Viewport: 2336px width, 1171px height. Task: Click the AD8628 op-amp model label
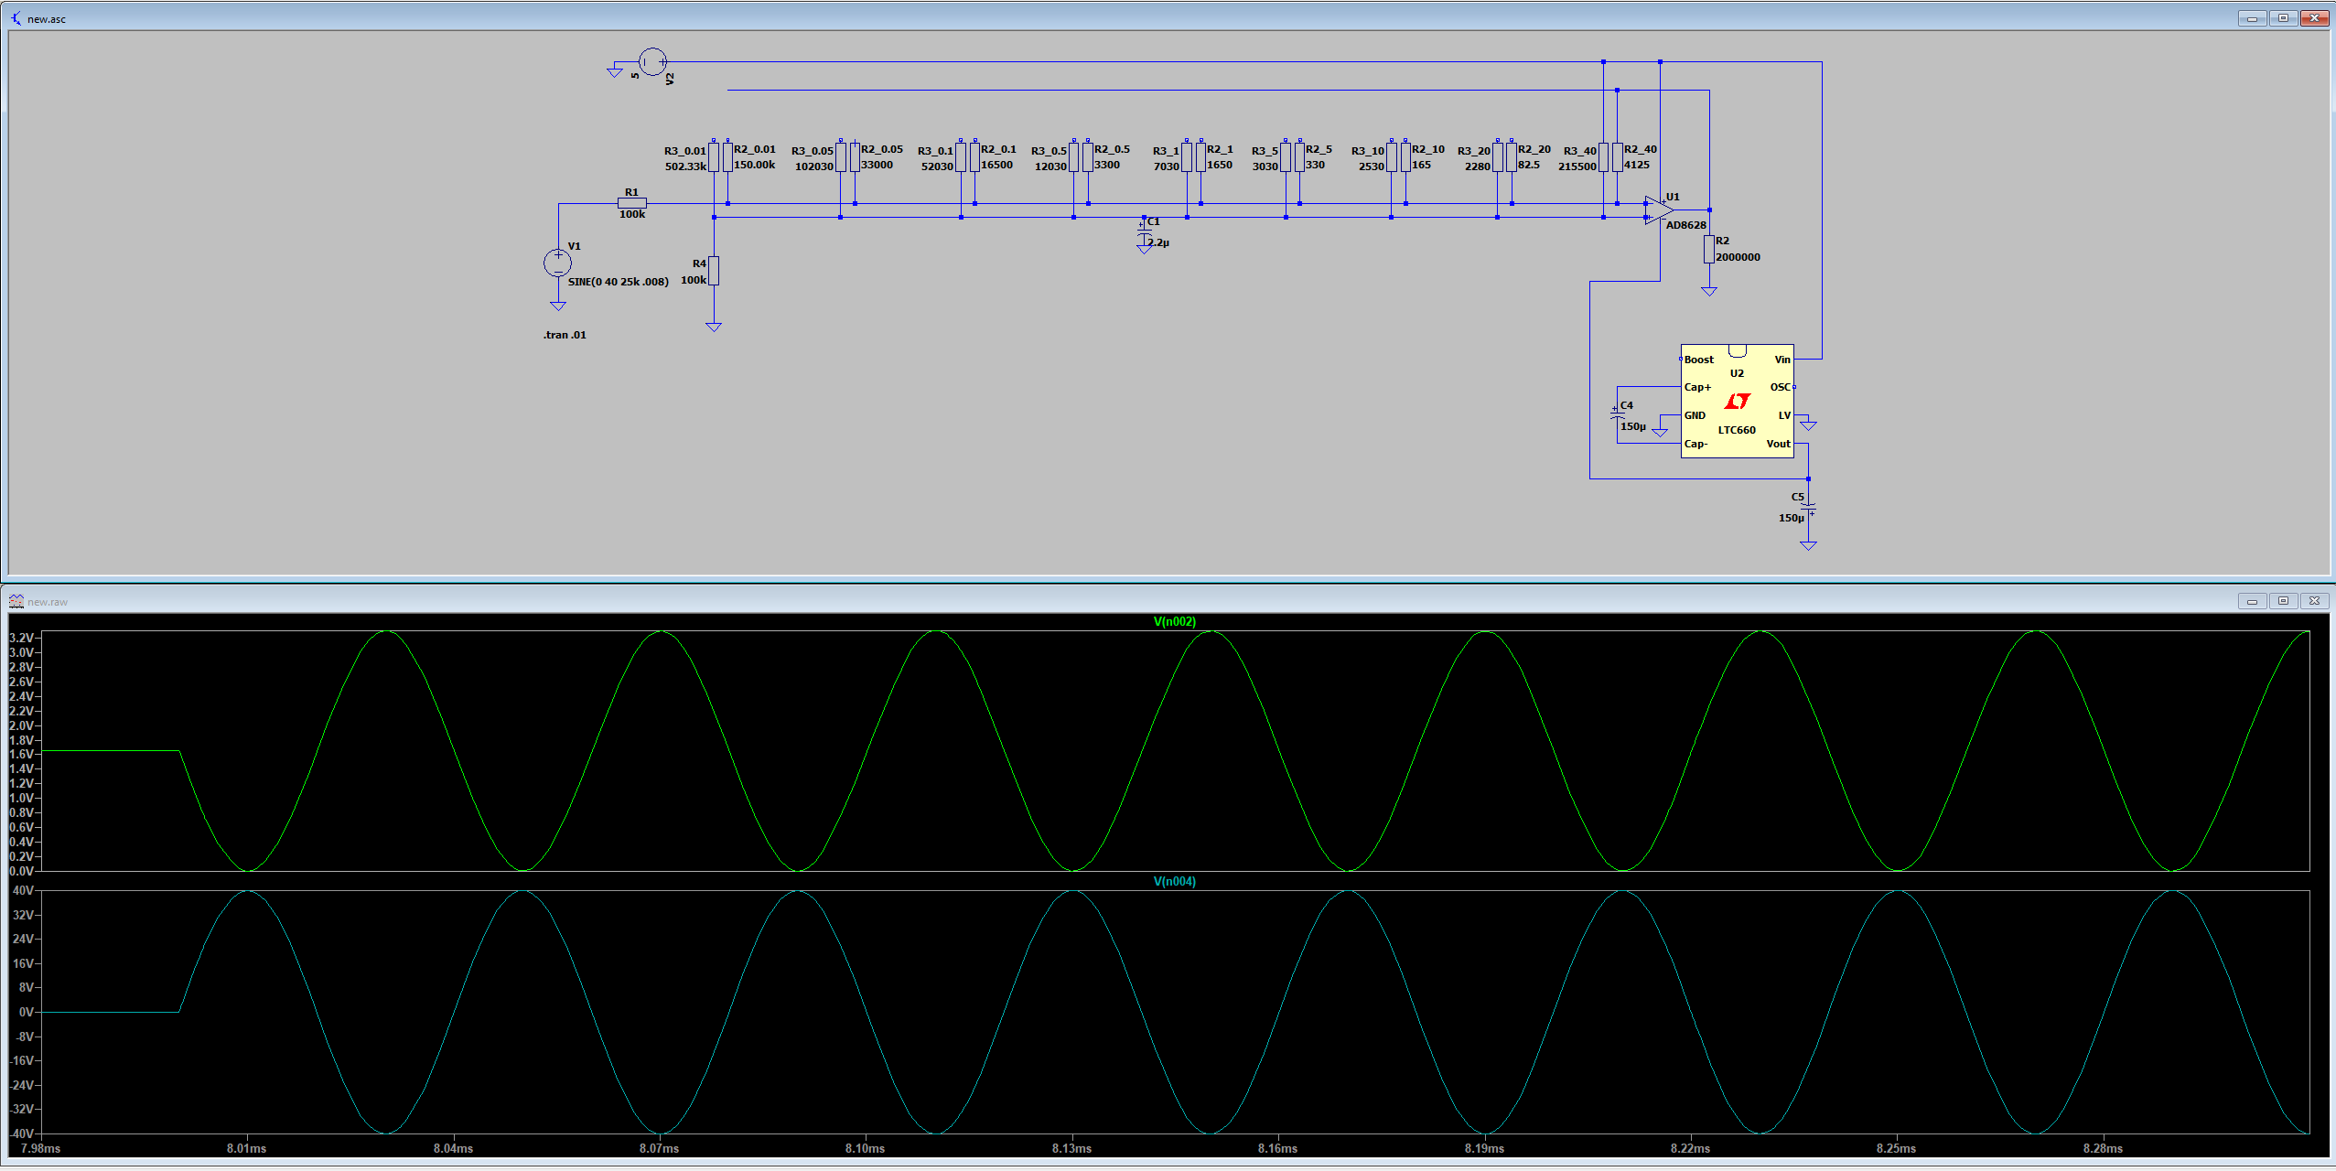(x=1686, y=225)
